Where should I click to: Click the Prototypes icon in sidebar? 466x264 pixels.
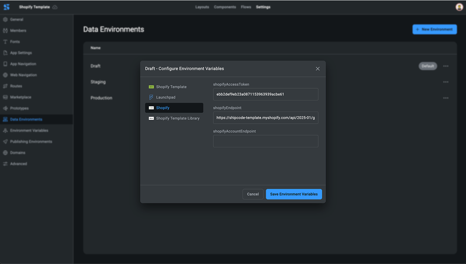pyautogui.click(x=5, y=108)
